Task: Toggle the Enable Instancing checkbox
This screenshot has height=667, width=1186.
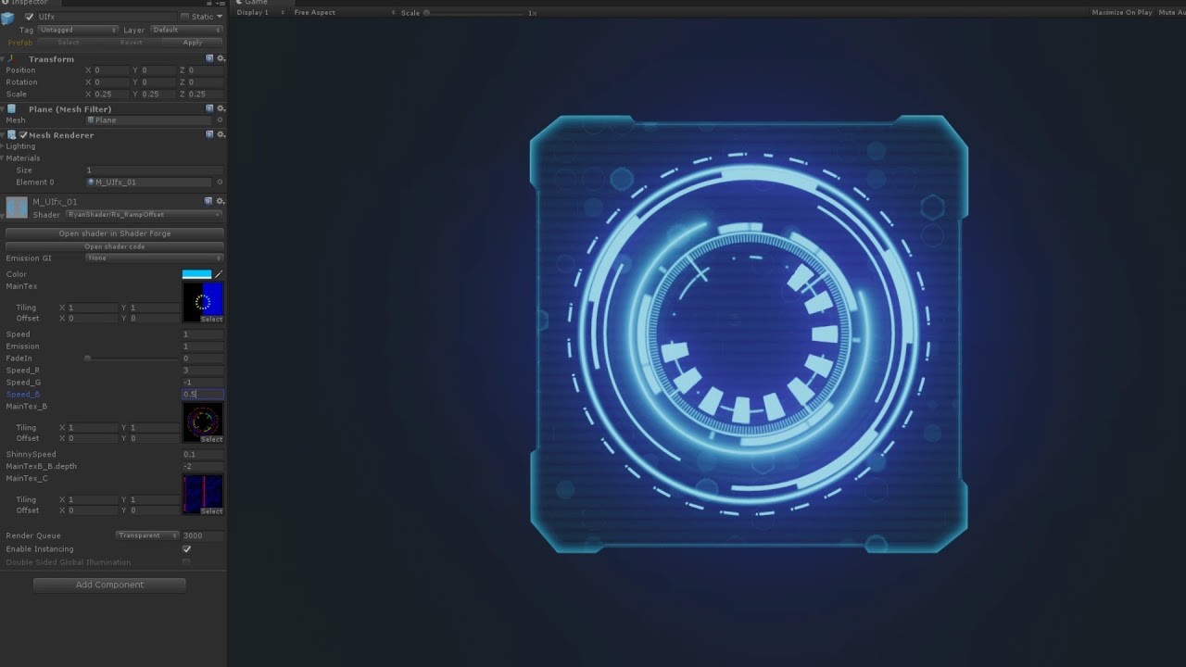Action: pyautogui.click(x=186, y=548)
